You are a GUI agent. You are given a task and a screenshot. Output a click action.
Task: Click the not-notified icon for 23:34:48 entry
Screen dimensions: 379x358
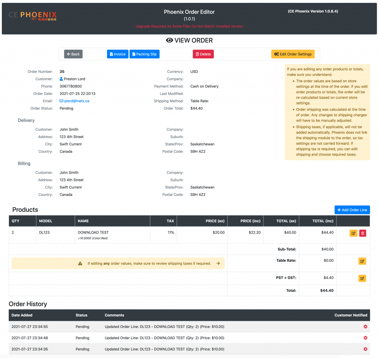click(x=365, y=338)
